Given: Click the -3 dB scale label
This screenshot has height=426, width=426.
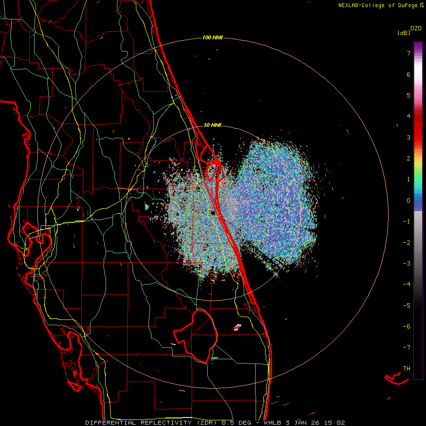Looking at the screenshot, I should click(407, 264).
